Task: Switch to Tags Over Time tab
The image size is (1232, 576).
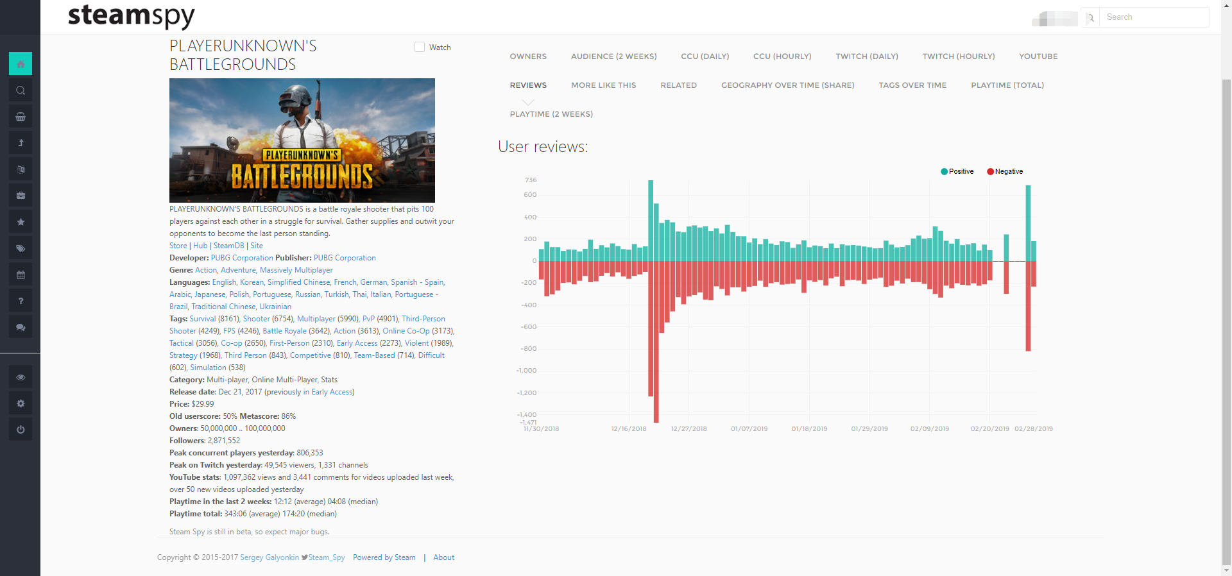Action: coord(912,85)
